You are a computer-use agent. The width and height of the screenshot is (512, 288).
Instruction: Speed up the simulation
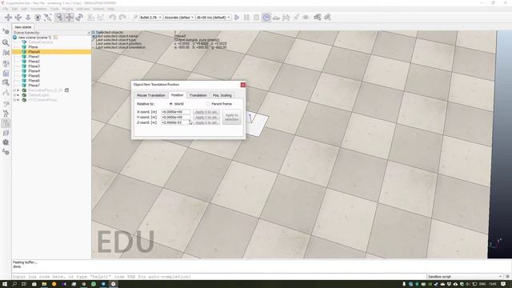click(286, 18)
